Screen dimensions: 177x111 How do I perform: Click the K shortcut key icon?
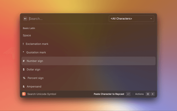(x=152, y=94)
